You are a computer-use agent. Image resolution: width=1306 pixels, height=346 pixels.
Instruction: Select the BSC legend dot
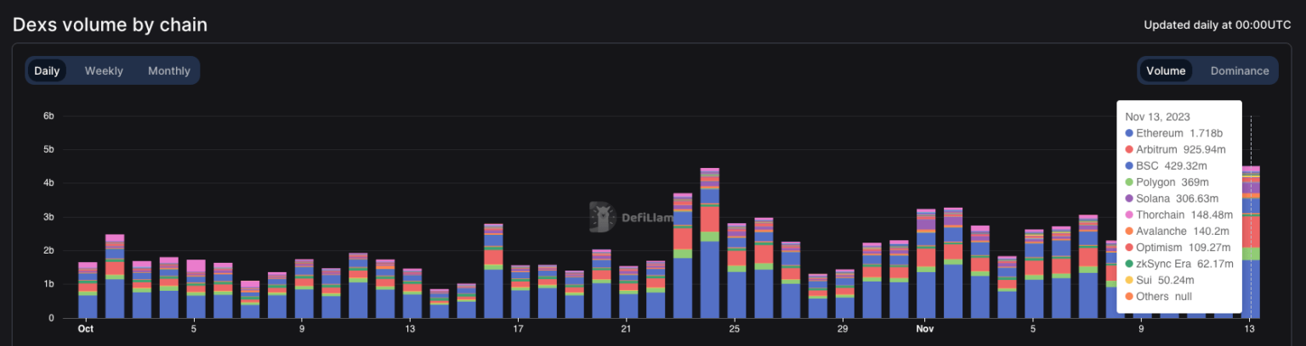[1129, 165]
